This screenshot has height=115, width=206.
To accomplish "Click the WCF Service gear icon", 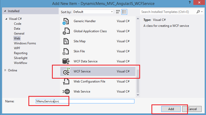I will (66, 71).
